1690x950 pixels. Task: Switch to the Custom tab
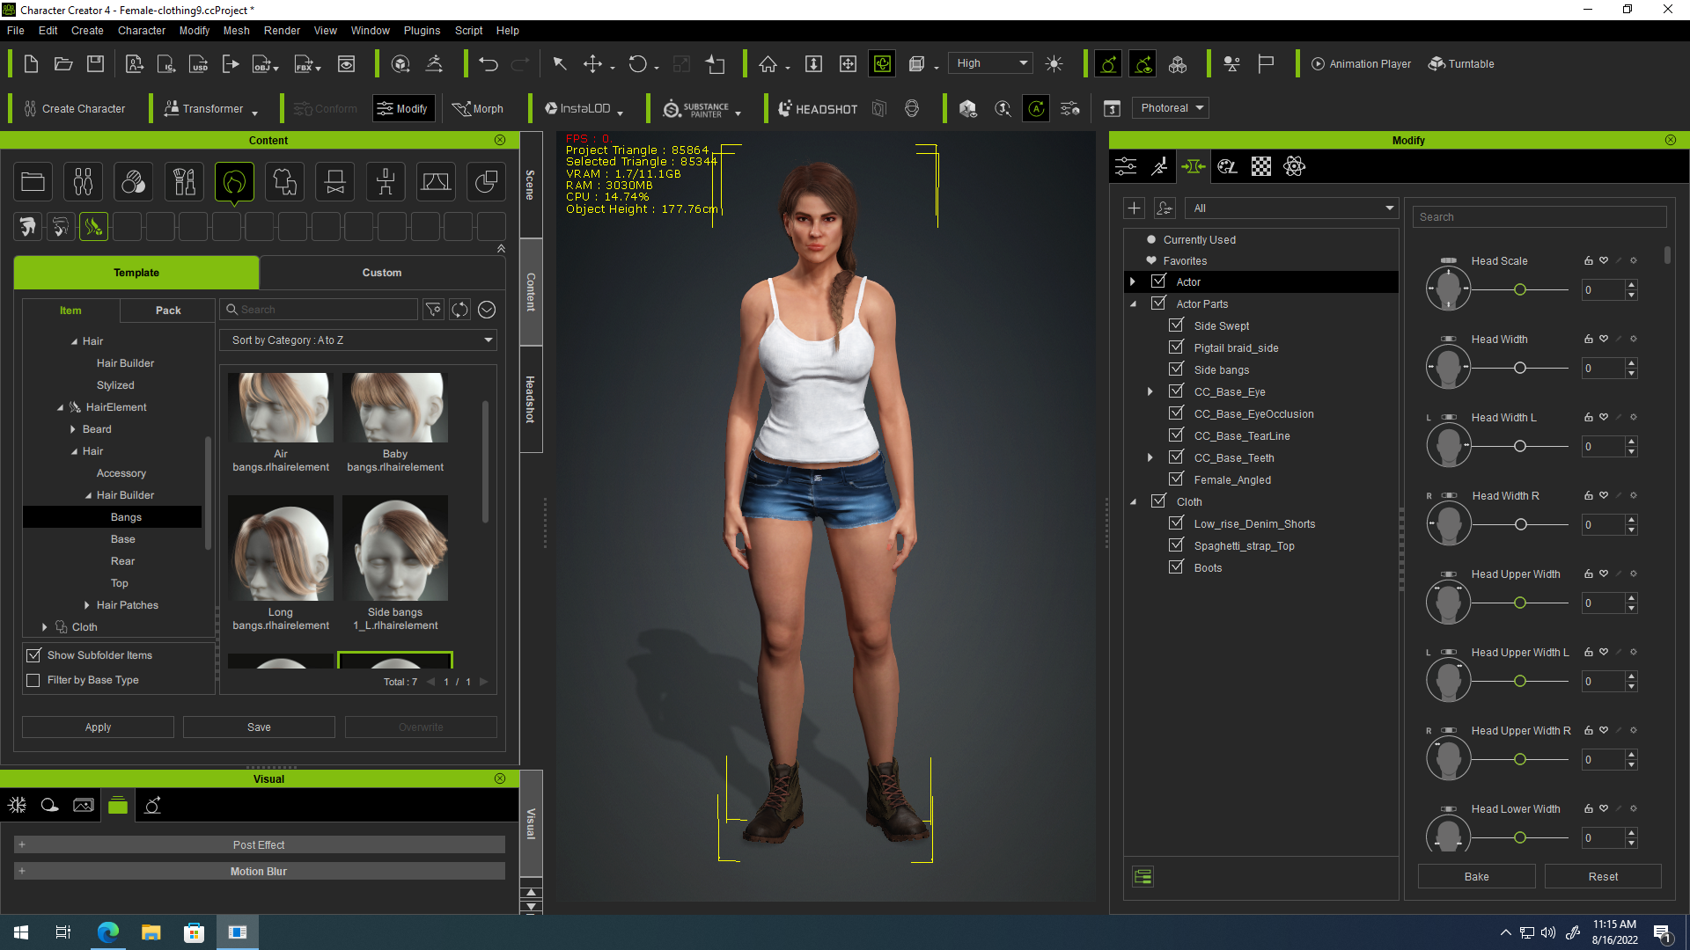[381, 273]
